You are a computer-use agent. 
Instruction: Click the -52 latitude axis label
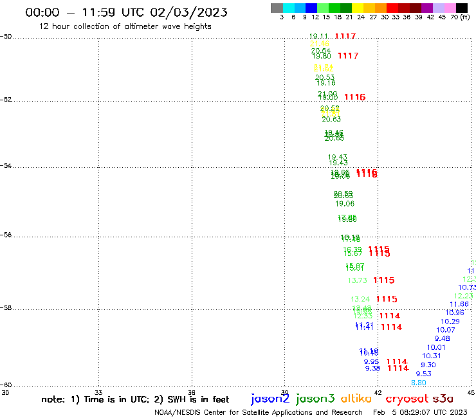[x=6, y=100]
